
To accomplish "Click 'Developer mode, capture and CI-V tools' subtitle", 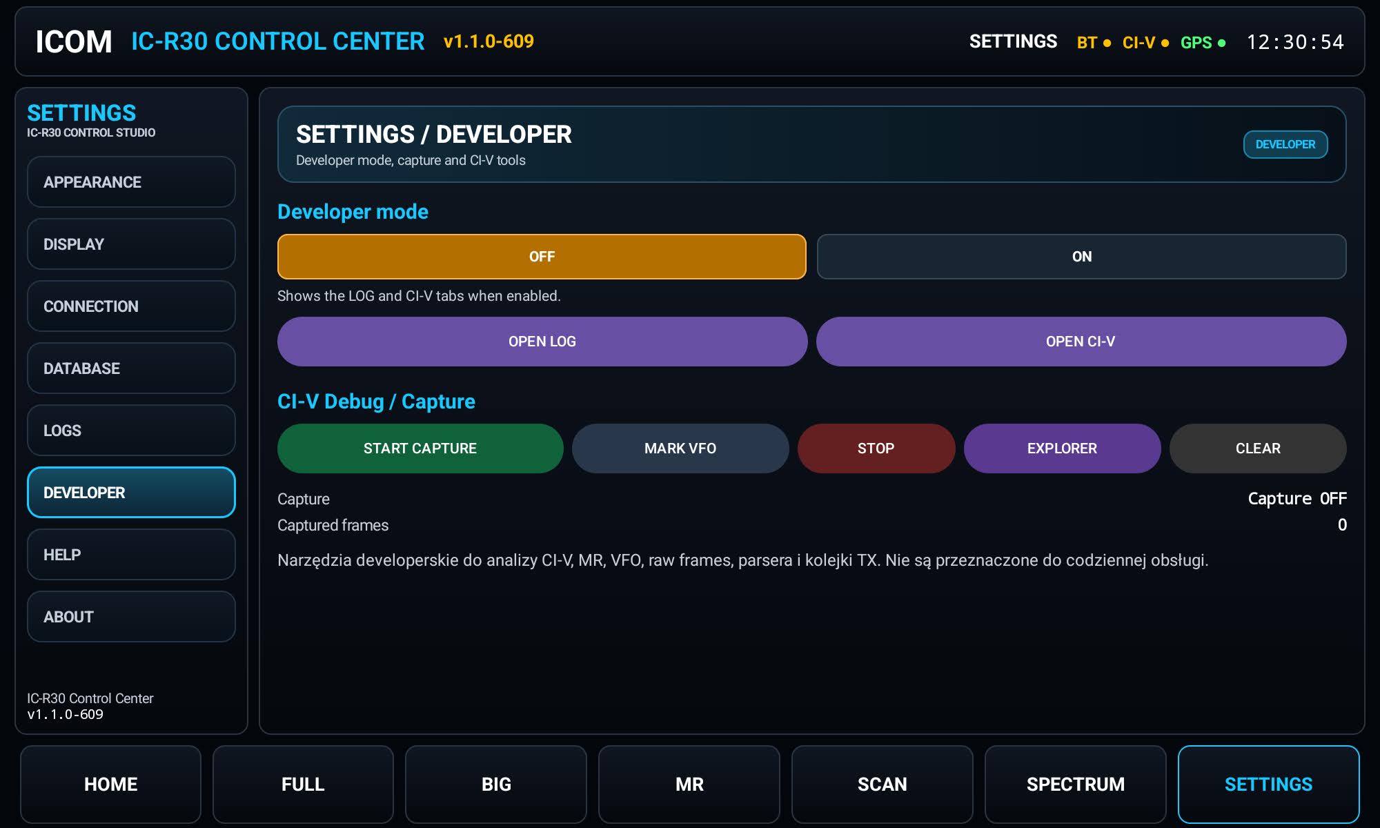I will tap(411, 160).
